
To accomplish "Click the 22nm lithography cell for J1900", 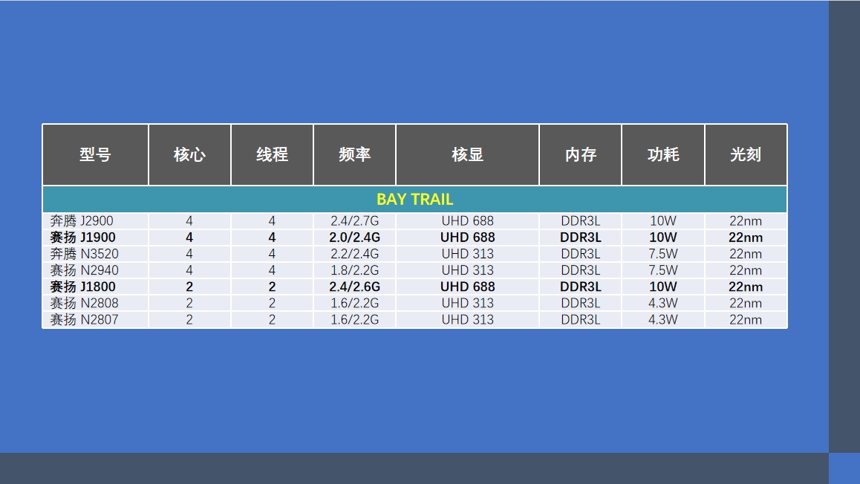I will click(x=746, y=238).
